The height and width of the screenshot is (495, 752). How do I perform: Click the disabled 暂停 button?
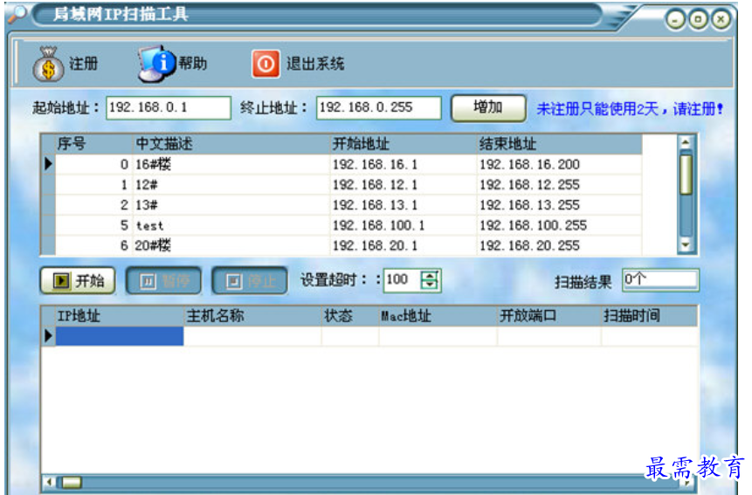[163, 281]
